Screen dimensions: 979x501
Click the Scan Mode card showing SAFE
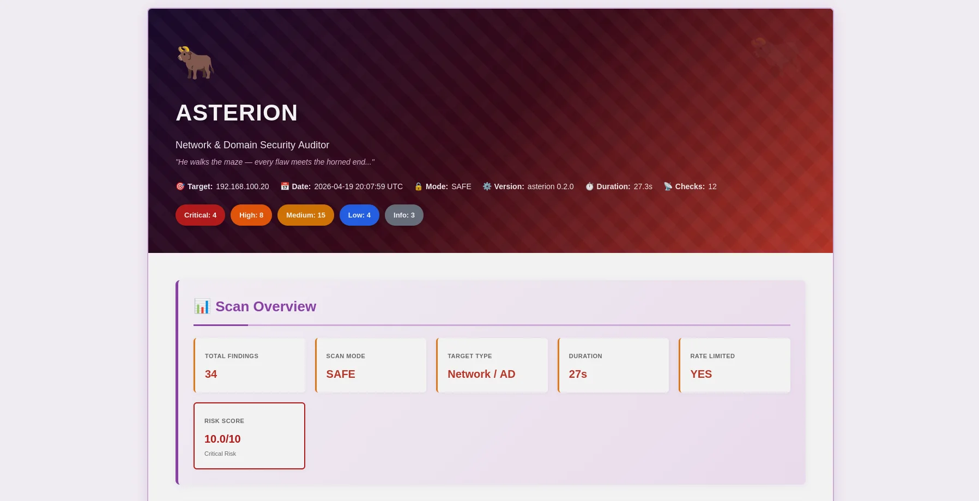371,365
